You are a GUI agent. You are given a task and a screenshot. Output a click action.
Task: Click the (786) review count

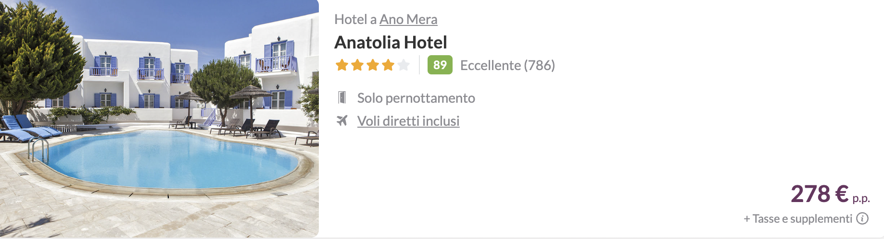(x=539, y=65)
